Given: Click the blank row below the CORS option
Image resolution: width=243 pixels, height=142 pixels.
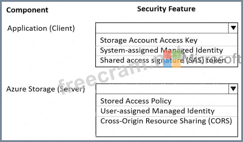Looking at the screenshot, I should [166, 130].
